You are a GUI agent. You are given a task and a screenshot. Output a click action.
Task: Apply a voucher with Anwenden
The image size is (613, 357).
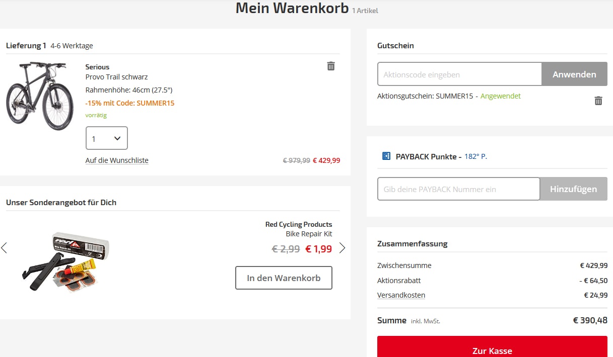click(x=574, y=73)
